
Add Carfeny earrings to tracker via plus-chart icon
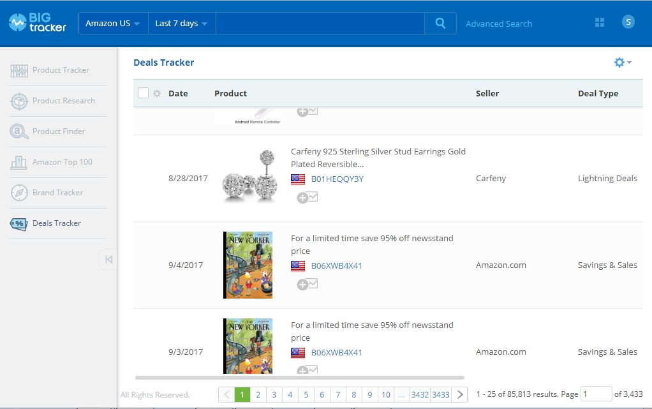[x=307, y=197]
